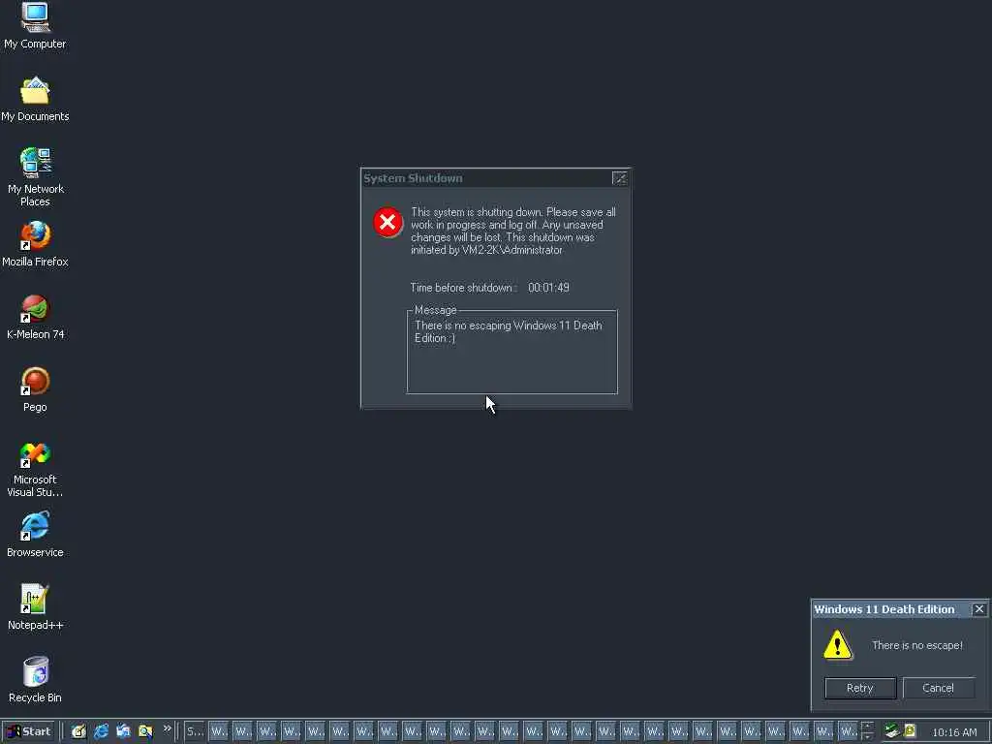
Task: Launch the Notepad++ shortcut
Action: click(x=35, y=607)
